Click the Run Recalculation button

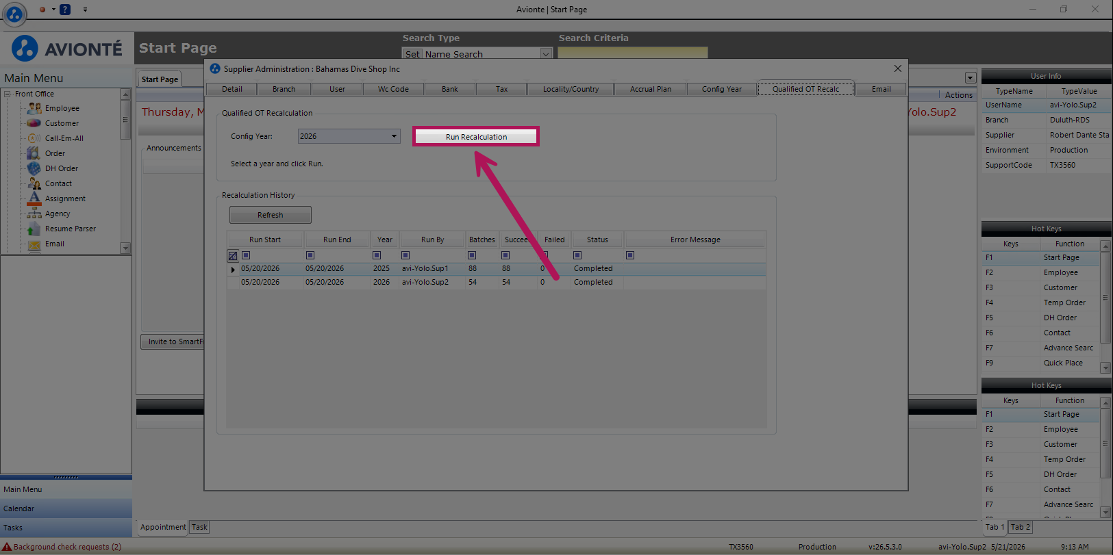pos(476,136)
